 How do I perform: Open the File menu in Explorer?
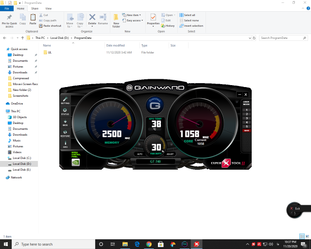[x=7, y=9]
